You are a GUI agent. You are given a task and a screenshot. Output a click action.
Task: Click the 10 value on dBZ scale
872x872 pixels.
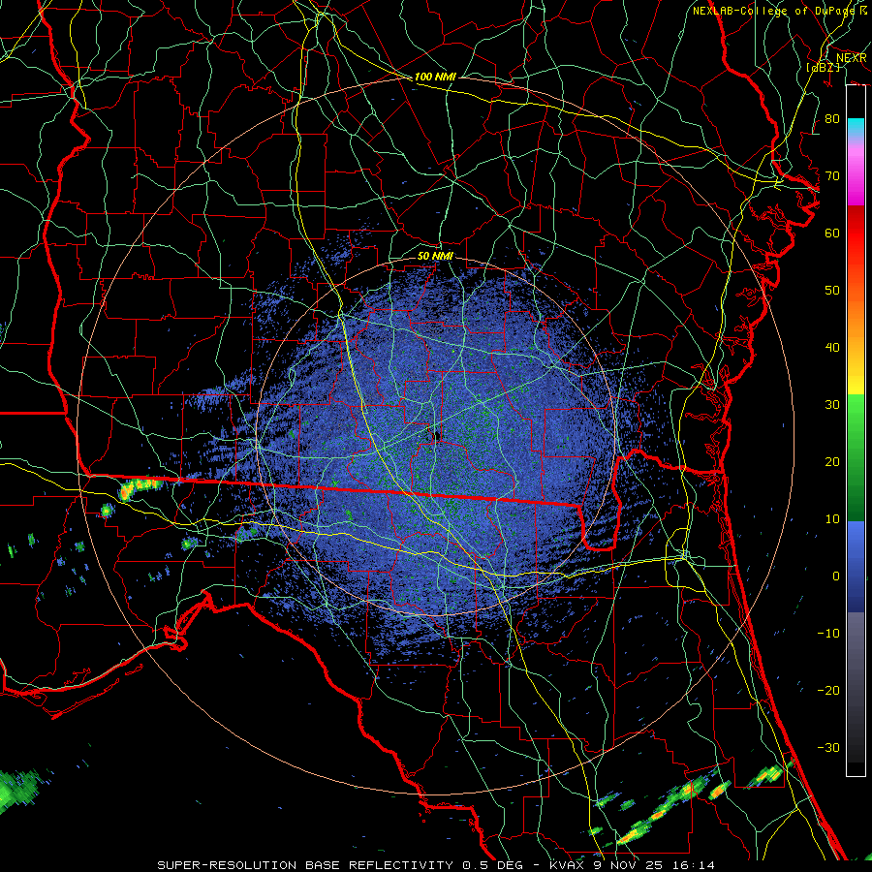tap(832, 519)
